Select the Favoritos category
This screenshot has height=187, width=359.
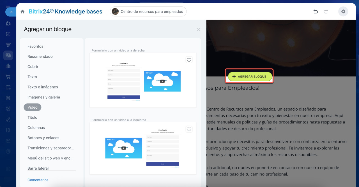(x=35, y=46)
